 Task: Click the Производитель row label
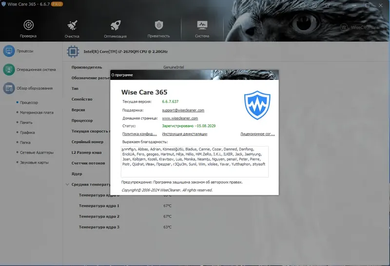tap(87, 67)
